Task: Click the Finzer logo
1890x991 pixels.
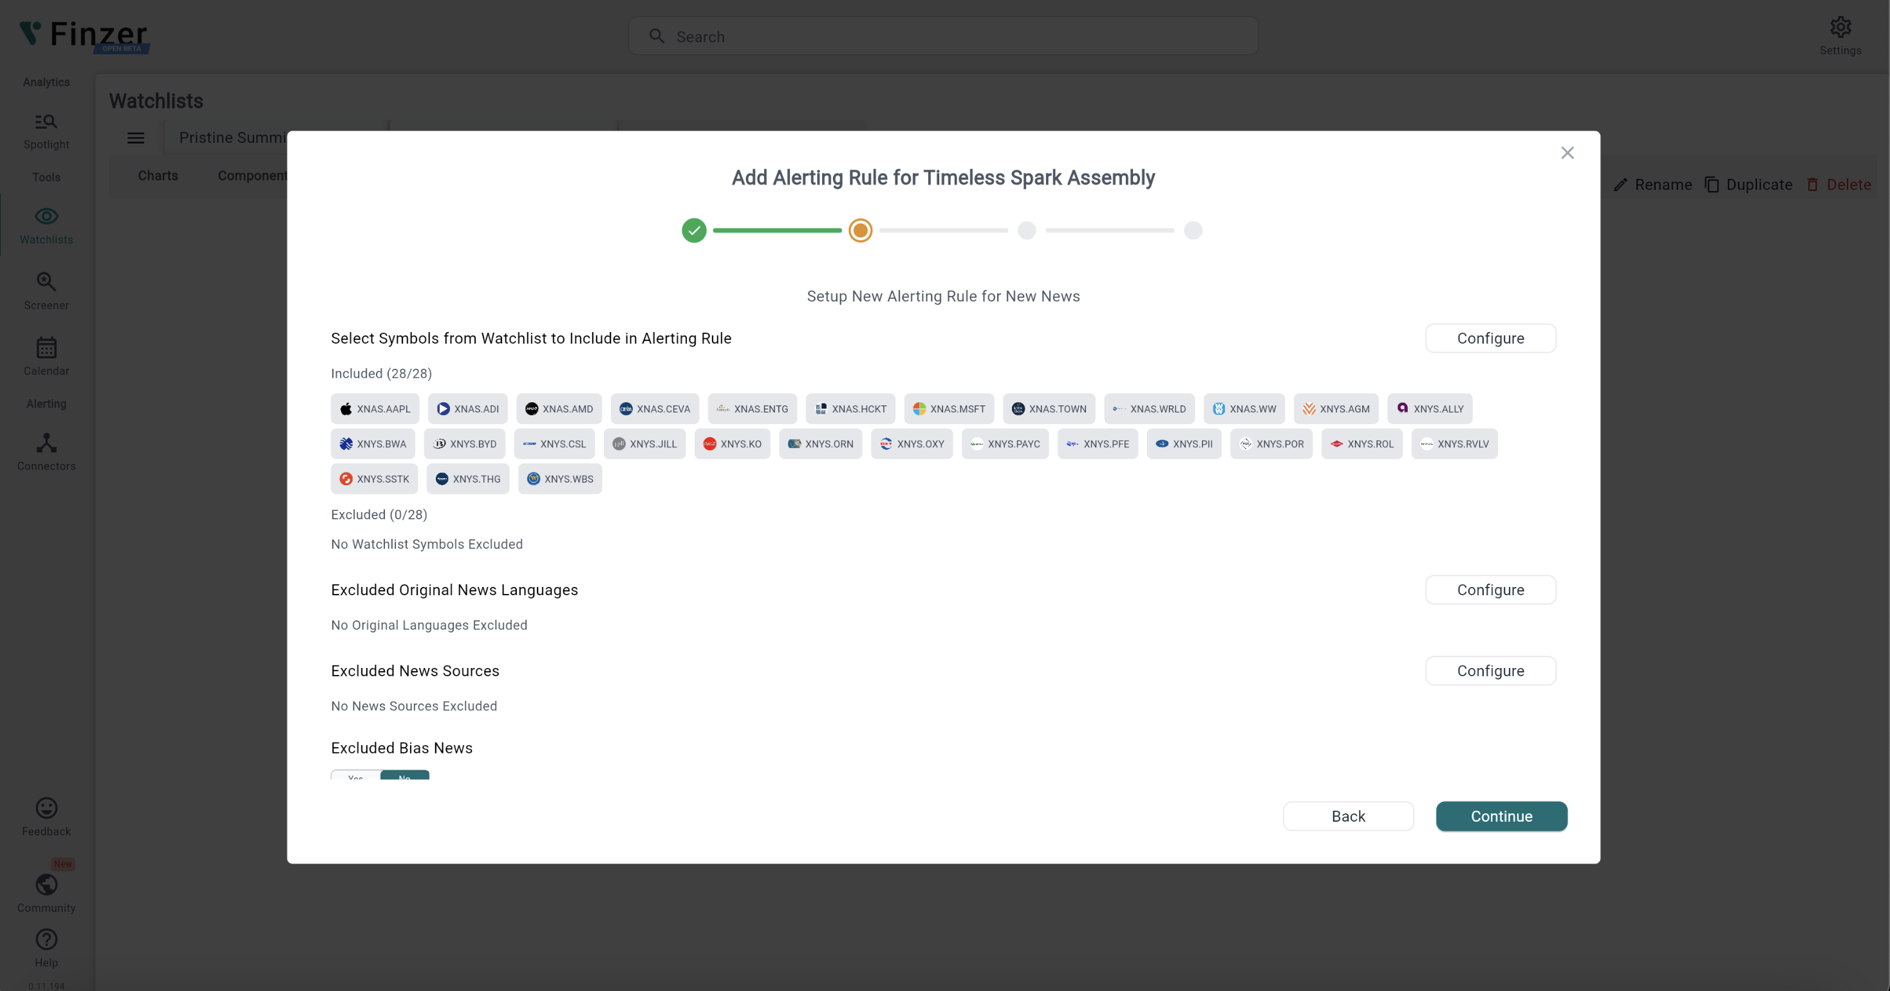Action: (x=84, y=35)
